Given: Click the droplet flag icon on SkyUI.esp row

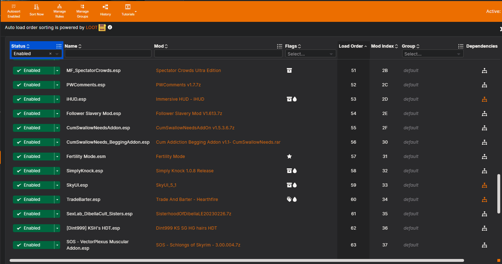Looking at the screenshot, I should click(295, 185).
